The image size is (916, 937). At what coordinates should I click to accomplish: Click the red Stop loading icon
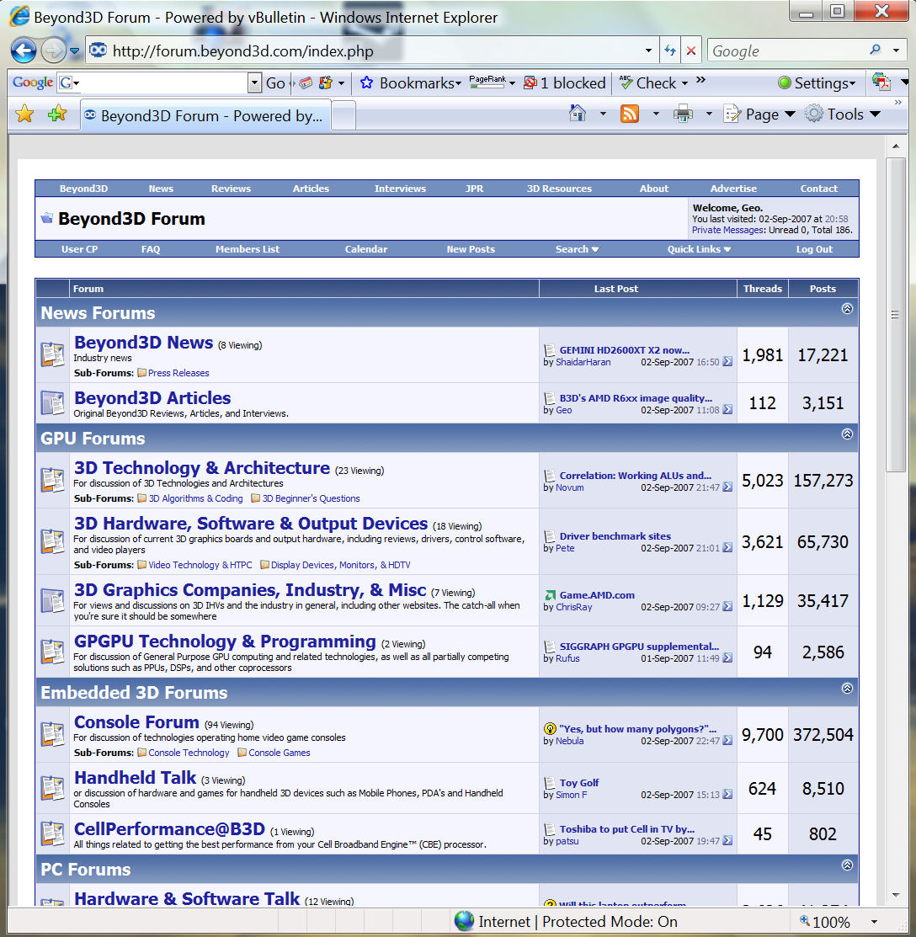tap(690, 51)
